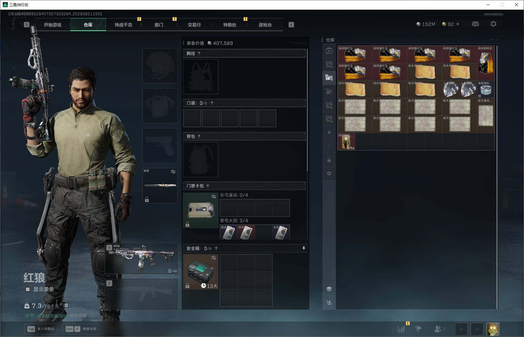
Task: Click the Tab 进入特勤处 button
Action: pos(41,329)
